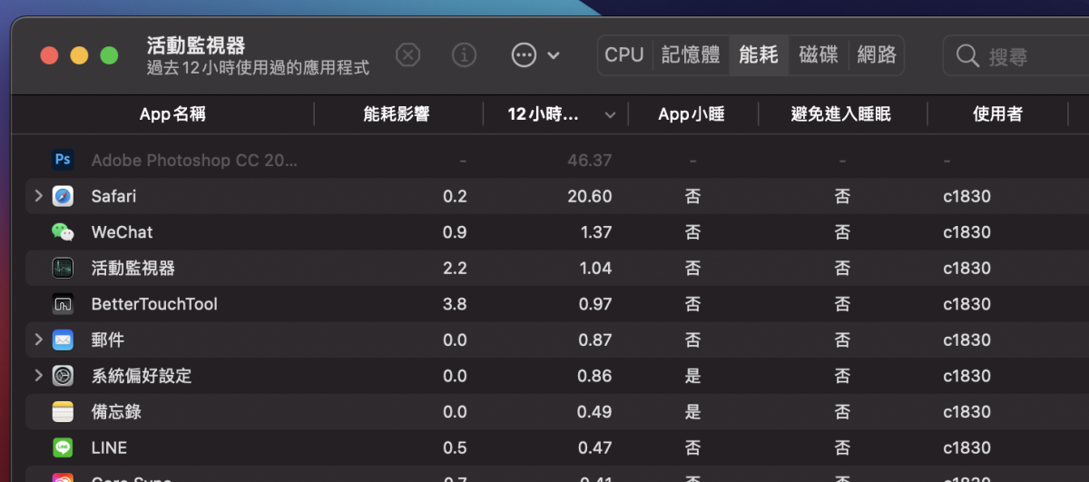This screenshot has width=1089, height=482.
Task: Click the Safari compass icon in list
Action: click(x=63, y=196)
